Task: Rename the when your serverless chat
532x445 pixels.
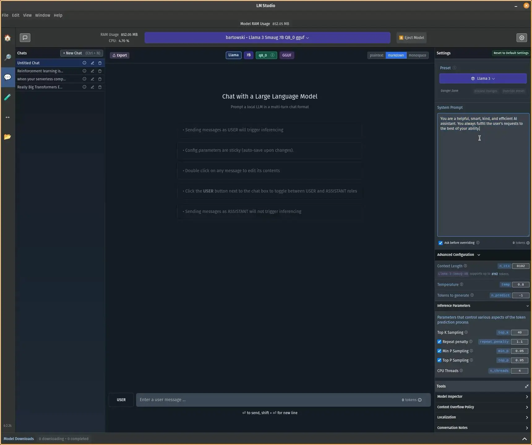Action: [x=92, y=79]
